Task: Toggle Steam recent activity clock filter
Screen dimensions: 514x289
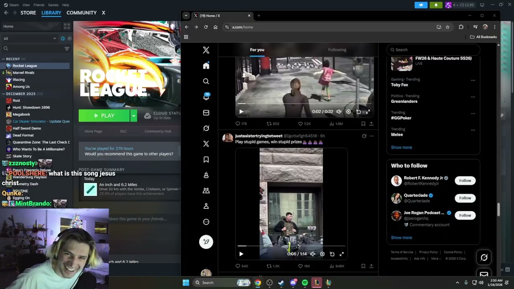Action: click(63, 39)
